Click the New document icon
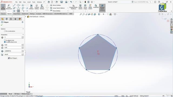This screenshot has height=97, width=173. pos(52,2)
